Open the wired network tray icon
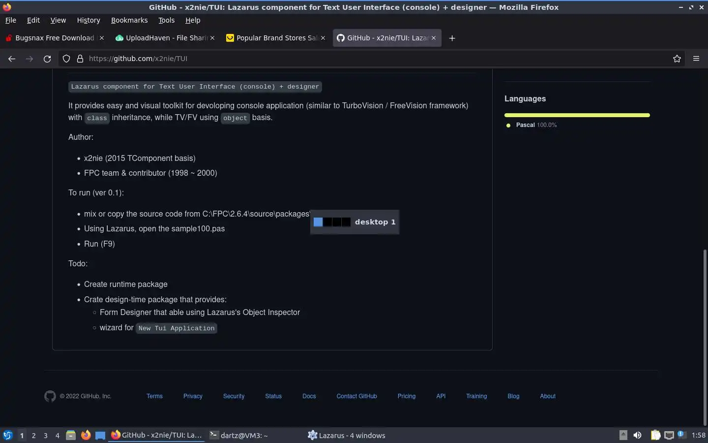 pyautogui.click(x=669, y=435)
